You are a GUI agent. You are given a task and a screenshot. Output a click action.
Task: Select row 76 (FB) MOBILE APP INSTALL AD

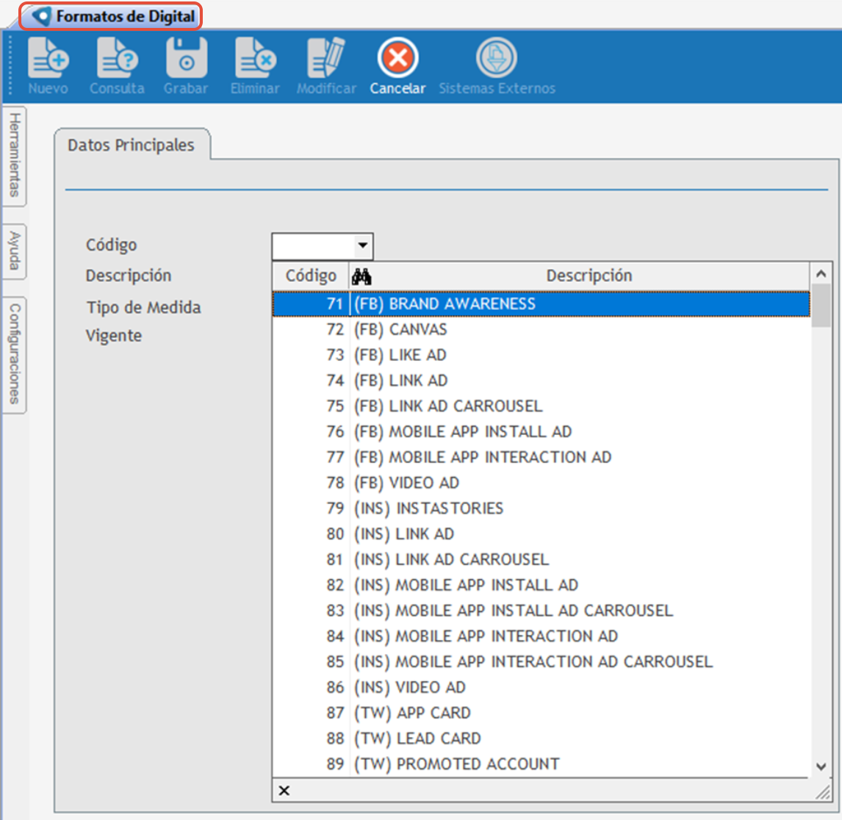click(541, 432)
